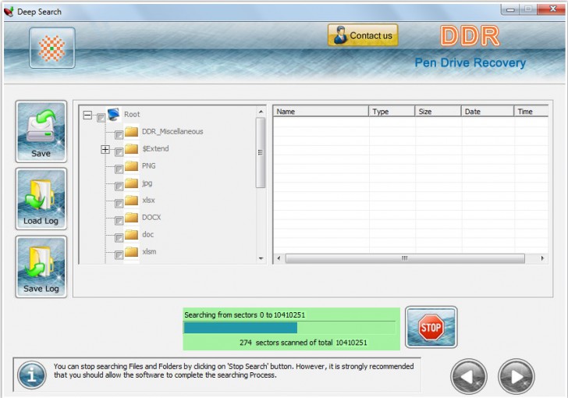Screen dimensions: 568x398
Task: Click the Save recovered data button
Action: coord(41,132)
